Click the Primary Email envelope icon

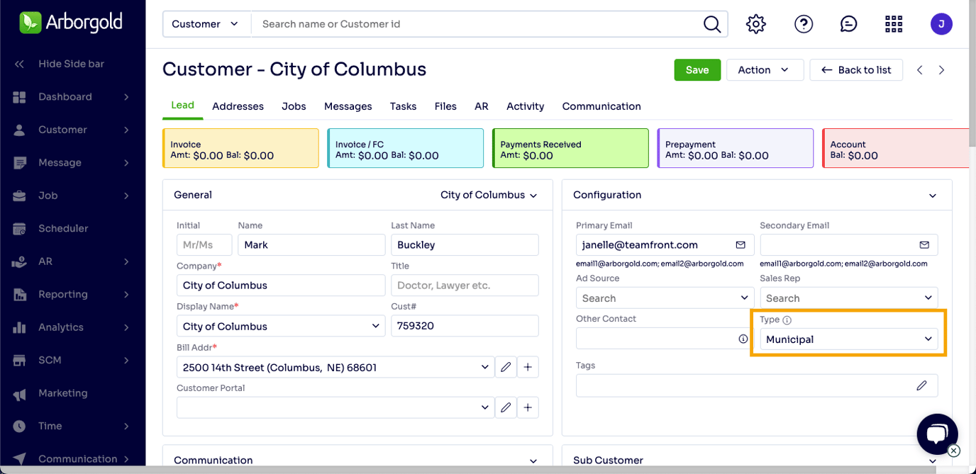[x=741, y=245]
